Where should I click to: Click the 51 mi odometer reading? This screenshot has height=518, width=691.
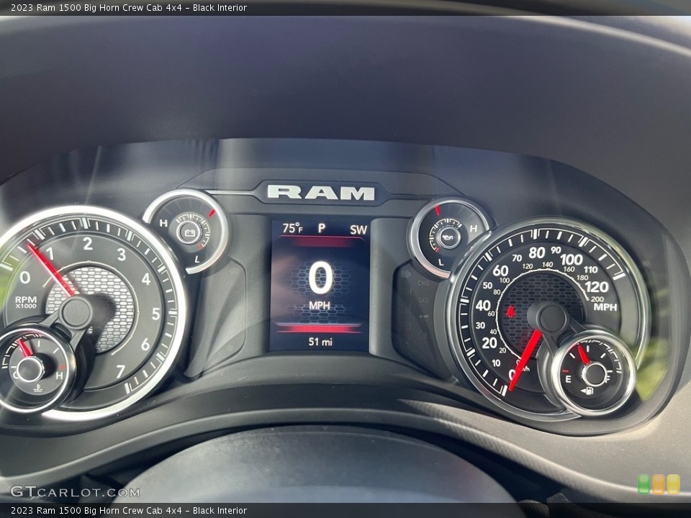click(x=320, y=342)
